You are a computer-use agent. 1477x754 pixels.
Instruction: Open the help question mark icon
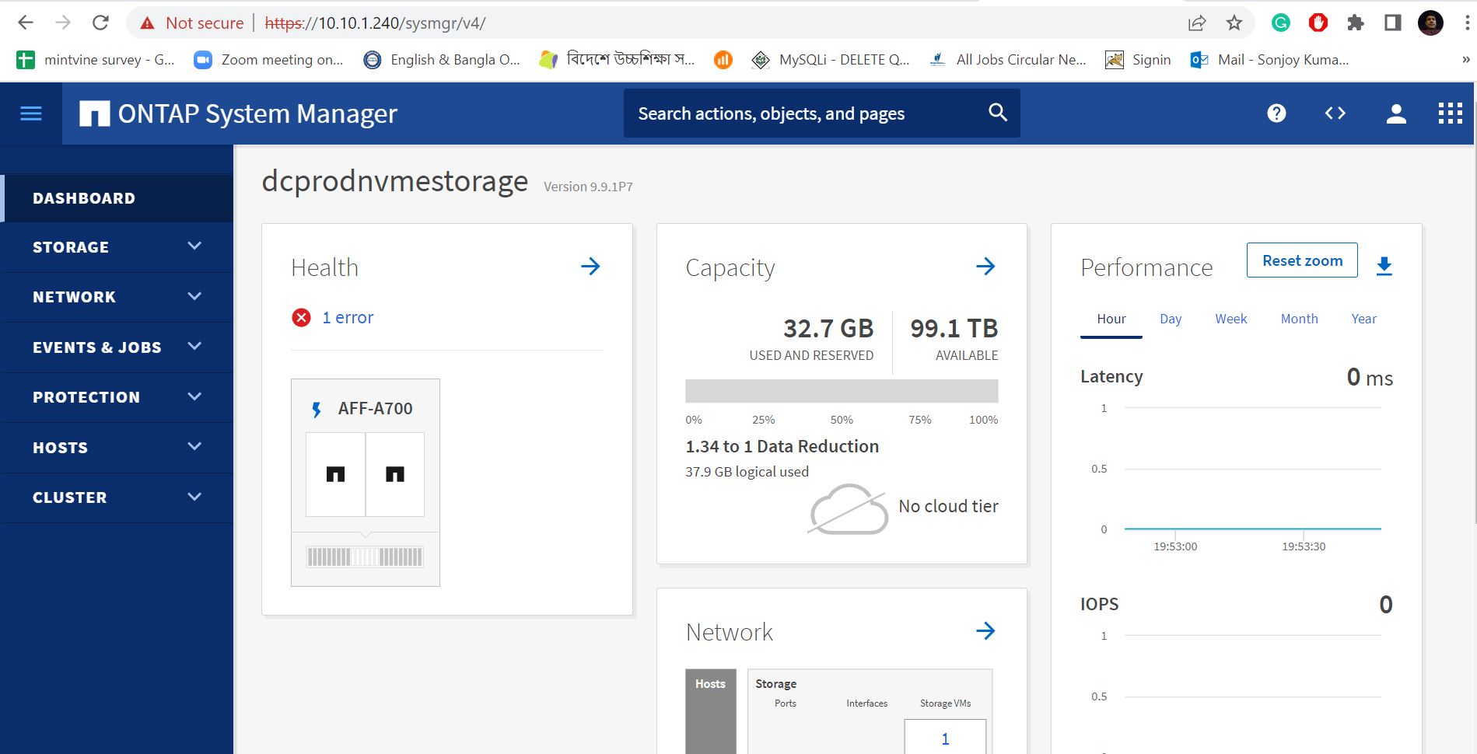point(1276,113)
